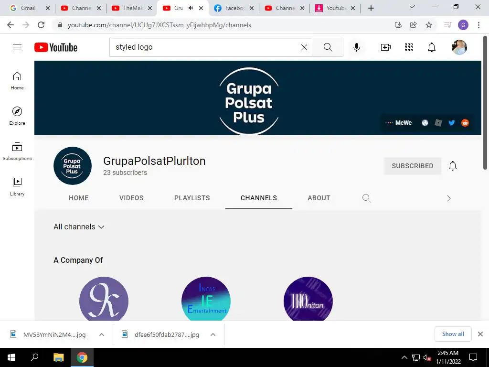Open the Incas Entertainment channel
The image size is (489, 367).
click(x=206, y=299)
